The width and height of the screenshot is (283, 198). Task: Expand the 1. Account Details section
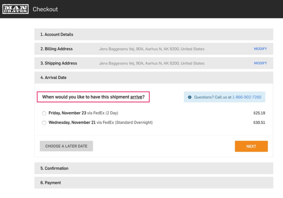154,34
